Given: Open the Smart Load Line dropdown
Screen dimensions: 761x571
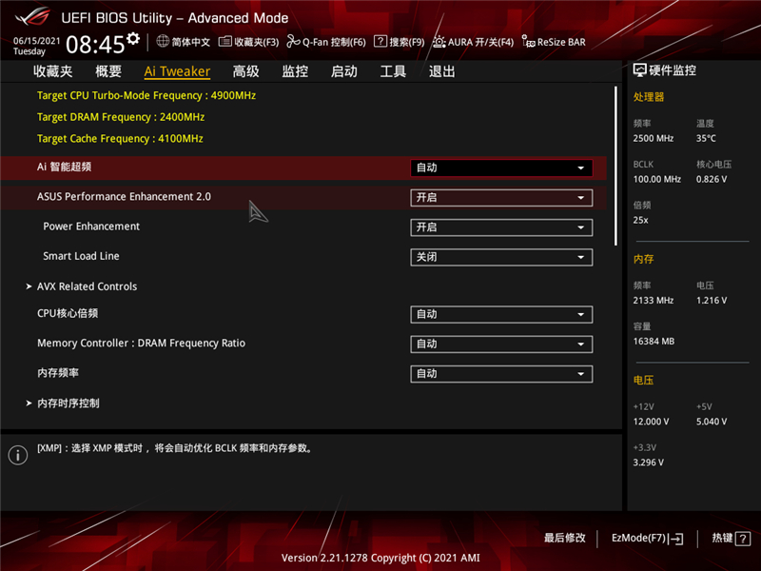Looking at the screenshot, I should pyautogui.click(x=501, y=257).
